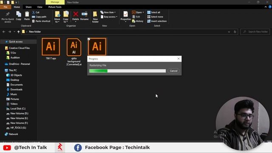Click Paste shortcut in ribbon
The image size is (272, 153).
pos(41,21)
